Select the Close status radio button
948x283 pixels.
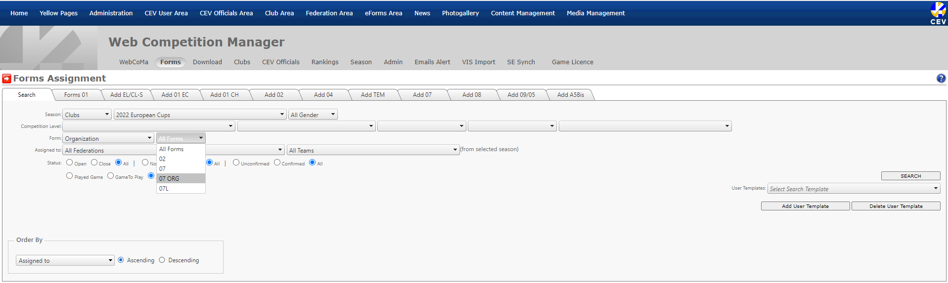tap(94, 162)
